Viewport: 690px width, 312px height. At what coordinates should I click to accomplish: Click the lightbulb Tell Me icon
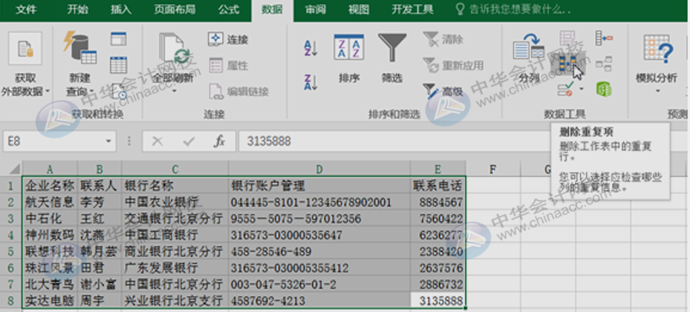pos(460,9)
